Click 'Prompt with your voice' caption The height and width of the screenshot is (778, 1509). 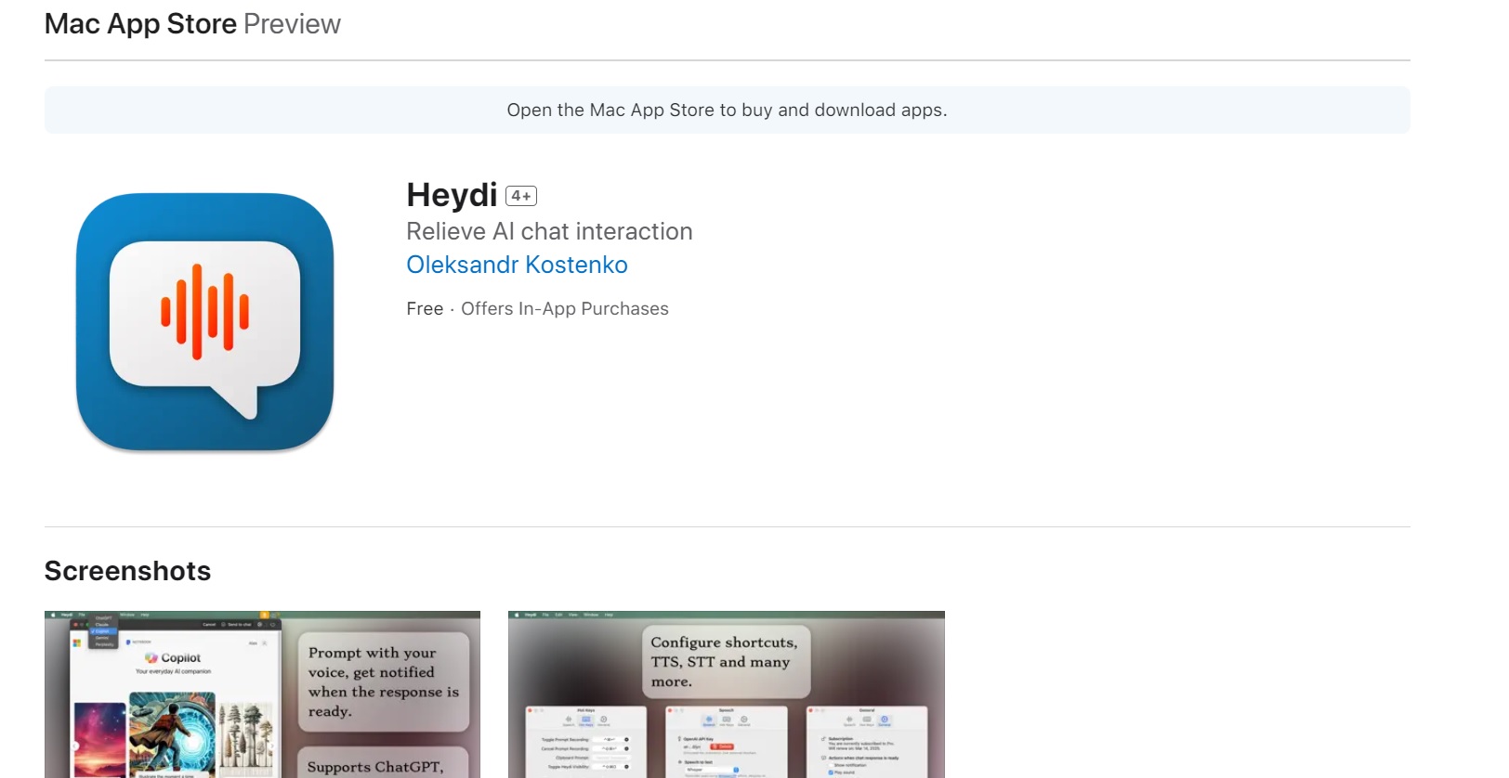(x=383, y=682)
